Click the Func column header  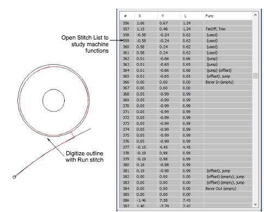click(x=228, y=16)
